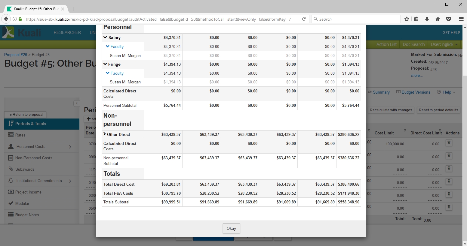This screenshot has width=467, height=246.
Task: Open the Subawards sidebar item
Action: pyautogui.click(x=25, y=169)
